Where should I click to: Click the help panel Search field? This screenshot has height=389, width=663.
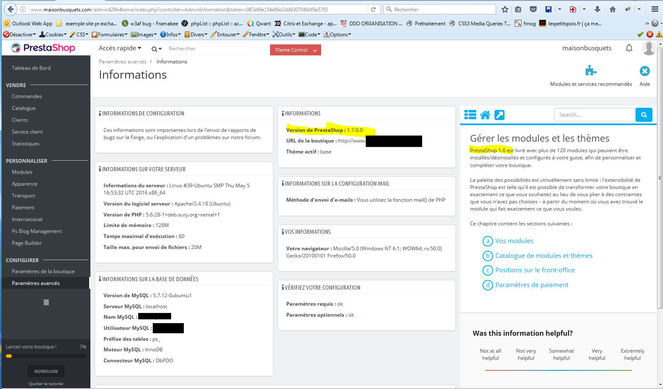coord(594,115)
